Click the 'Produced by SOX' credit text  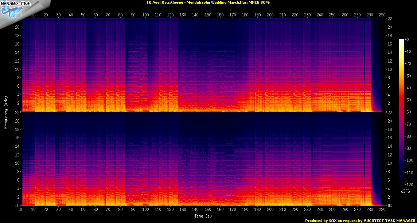click(x=361, y=220)
